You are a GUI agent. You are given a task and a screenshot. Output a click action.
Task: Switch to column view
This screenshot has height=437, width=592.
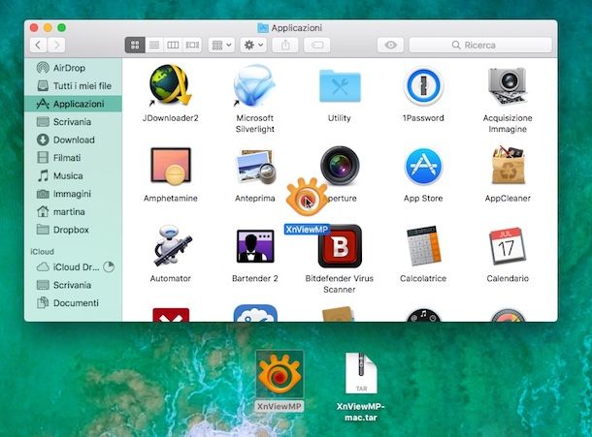click(x=173, y=46)
